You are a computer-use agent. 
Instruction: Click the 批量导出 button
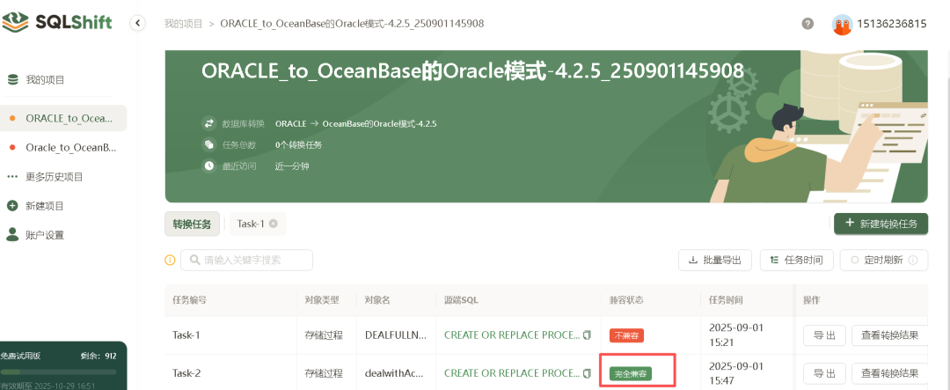pos(715,261)
